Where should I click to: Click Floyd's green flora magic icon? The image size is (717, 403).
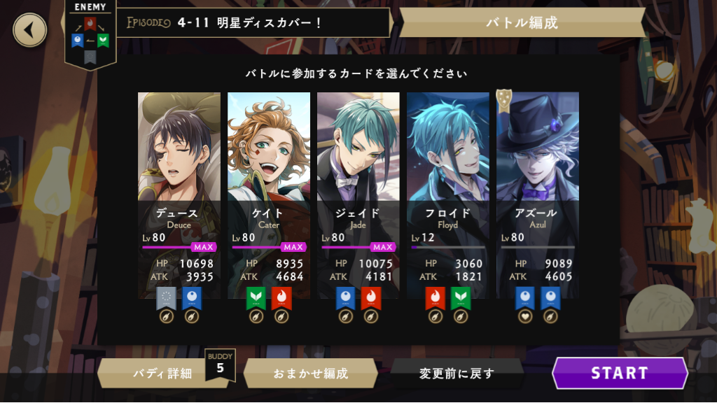tap(461, 297)
